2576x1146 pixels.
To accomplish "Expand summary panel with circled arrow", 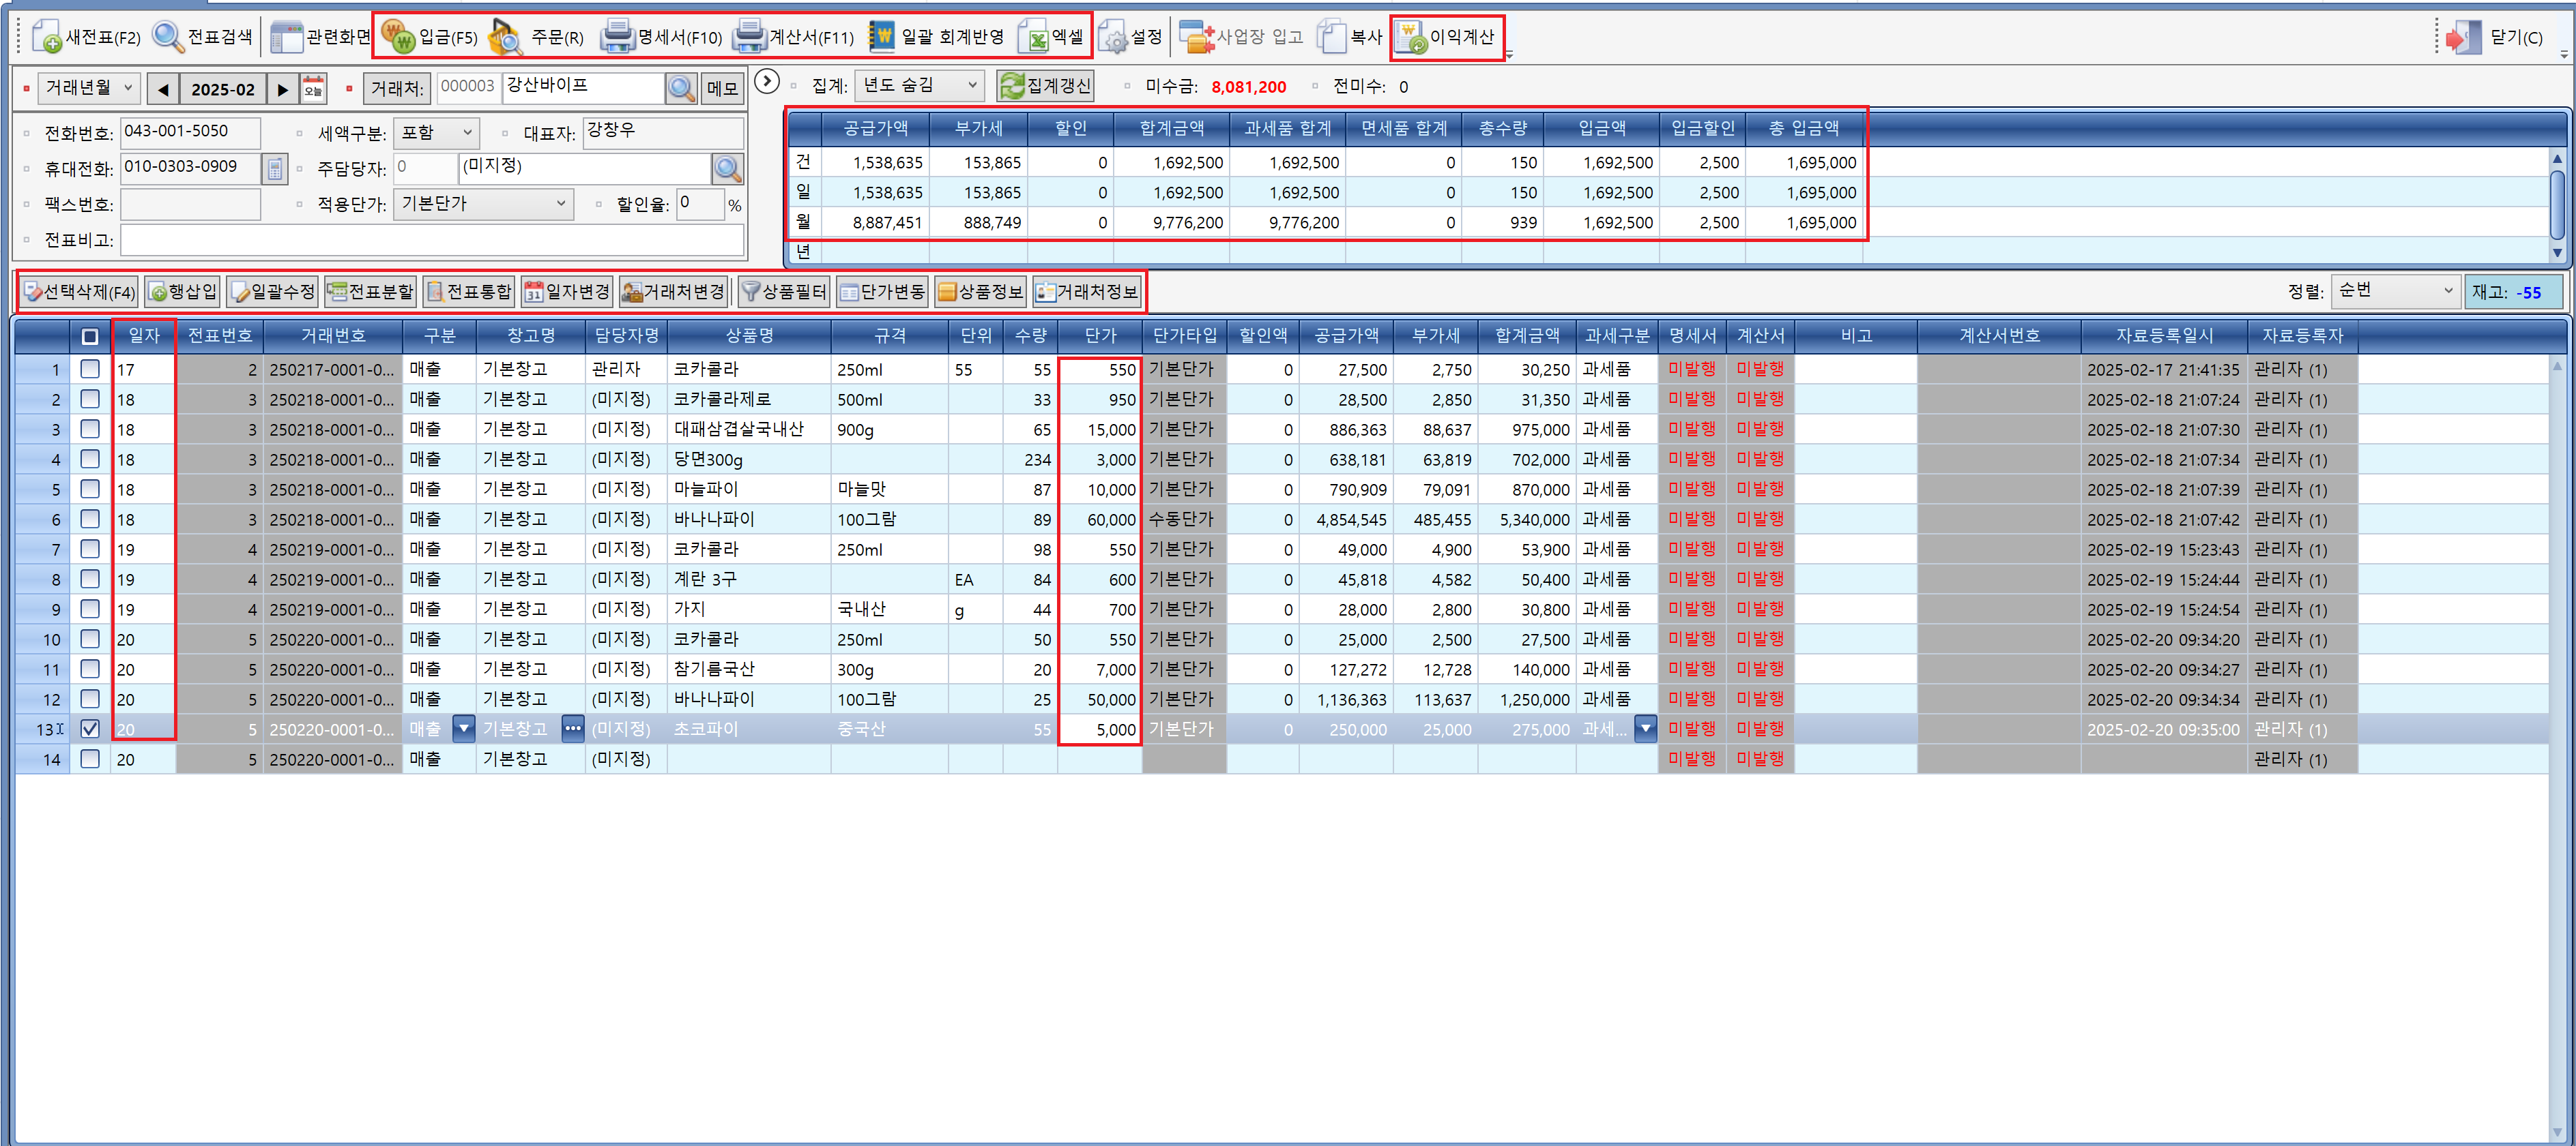I will 766,82.
